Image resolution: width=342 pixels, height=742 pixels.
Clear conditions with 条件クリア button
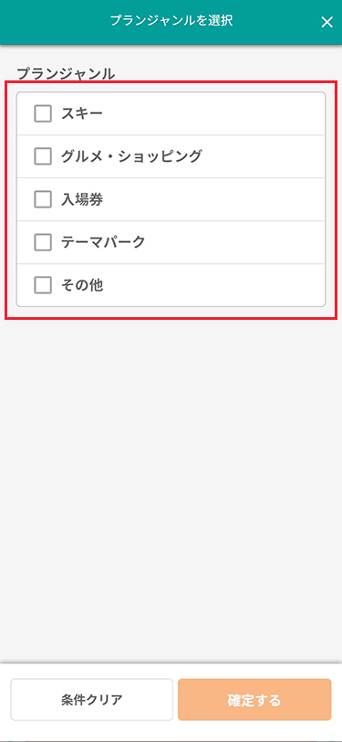pyautogui.click(x=91, y=699)
